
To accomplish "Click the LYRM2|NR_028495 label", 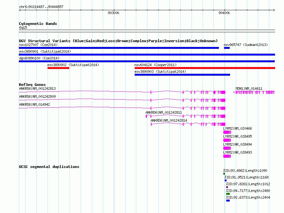I will 237,136.
